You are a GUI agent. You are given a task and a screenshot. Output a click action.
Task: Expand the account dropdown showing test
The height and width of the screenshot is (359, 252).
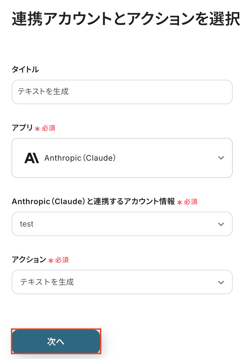pyautogui.click(x=122, y=224)
